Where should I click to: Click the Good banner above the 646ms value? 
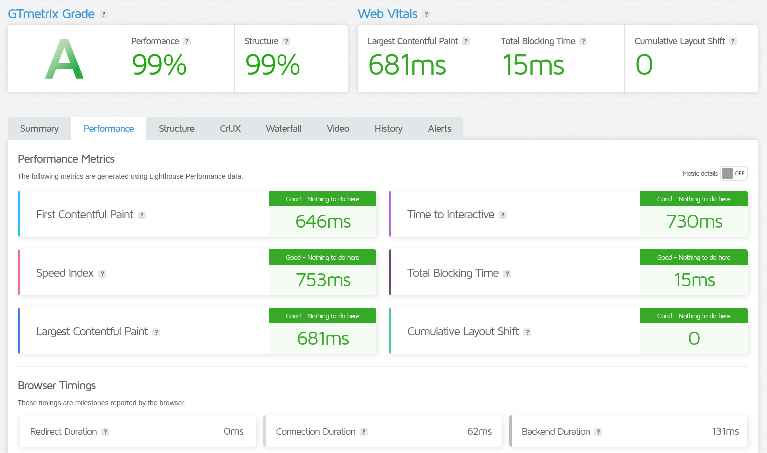tap(323, 199)
